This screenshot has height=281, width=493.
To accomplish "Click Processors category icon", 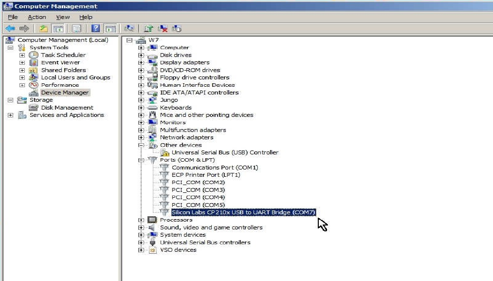I will point(152,220).
